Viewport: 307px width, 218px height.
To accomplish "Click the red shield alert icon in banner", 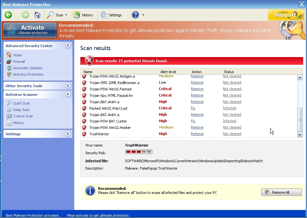I will (89, 61).
